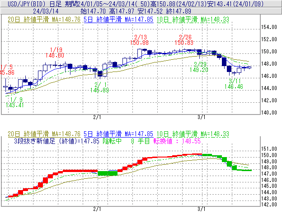The height and width of the screenshot is (215, 282).
Task: Click the 安147.52 low value
Action: pyautogui.click(x=150, y=11)
